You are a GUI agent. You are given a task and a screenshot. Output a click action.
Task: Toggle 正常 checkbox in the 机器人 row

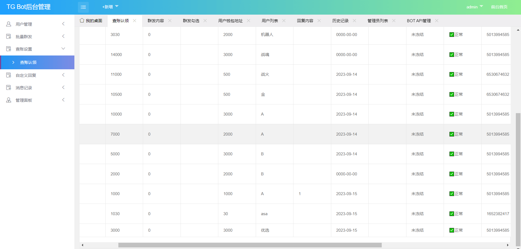tap(451, 35)
